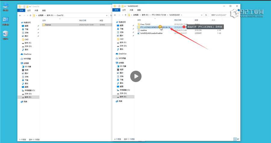Select 本地磁盘 (C:) in the SolidSQUAD window sidebar

click(123, 90)
